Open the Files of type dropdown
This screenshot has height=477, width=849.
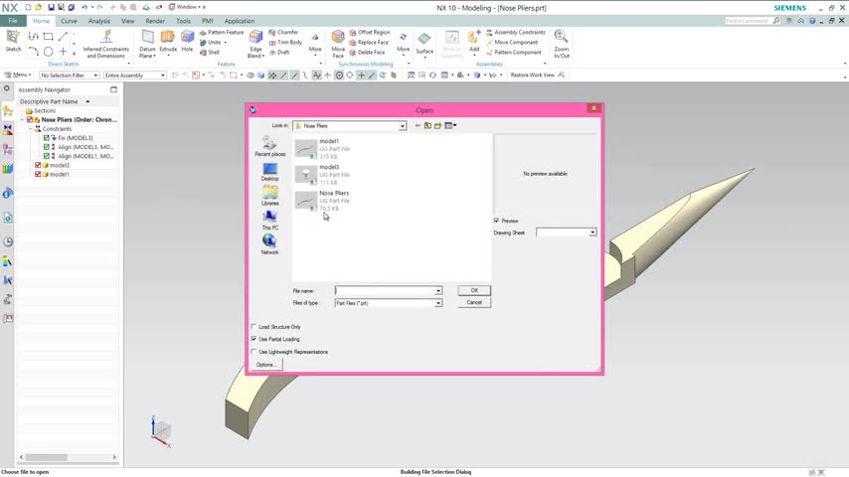438,303
